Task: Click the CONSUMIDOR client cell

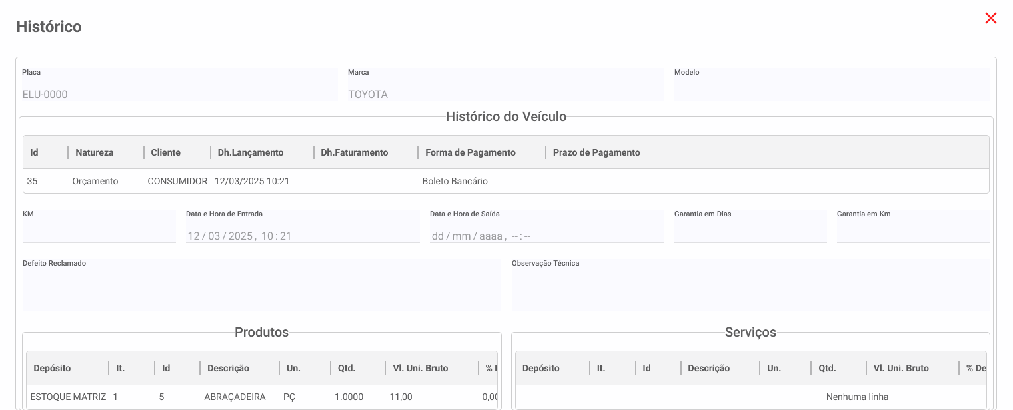Action: click(177, 181)
